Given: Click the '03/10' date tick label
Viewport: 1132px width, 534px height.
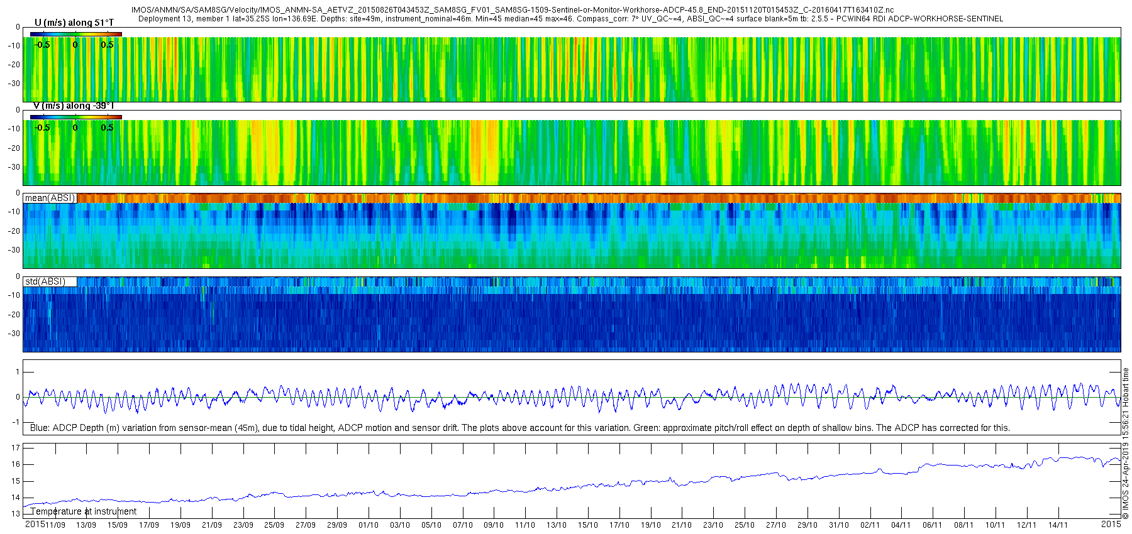Looking at the screenshot, I should (400, 525).
